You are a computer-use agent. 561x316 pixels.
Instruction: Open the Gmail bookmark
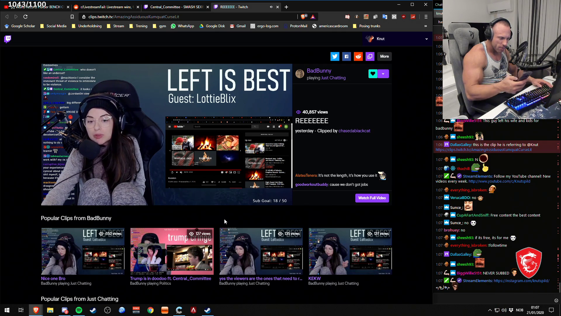click(237, 26)
